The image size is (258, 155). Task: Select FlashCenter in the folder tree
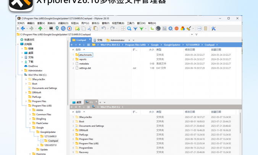click(42, 123)
